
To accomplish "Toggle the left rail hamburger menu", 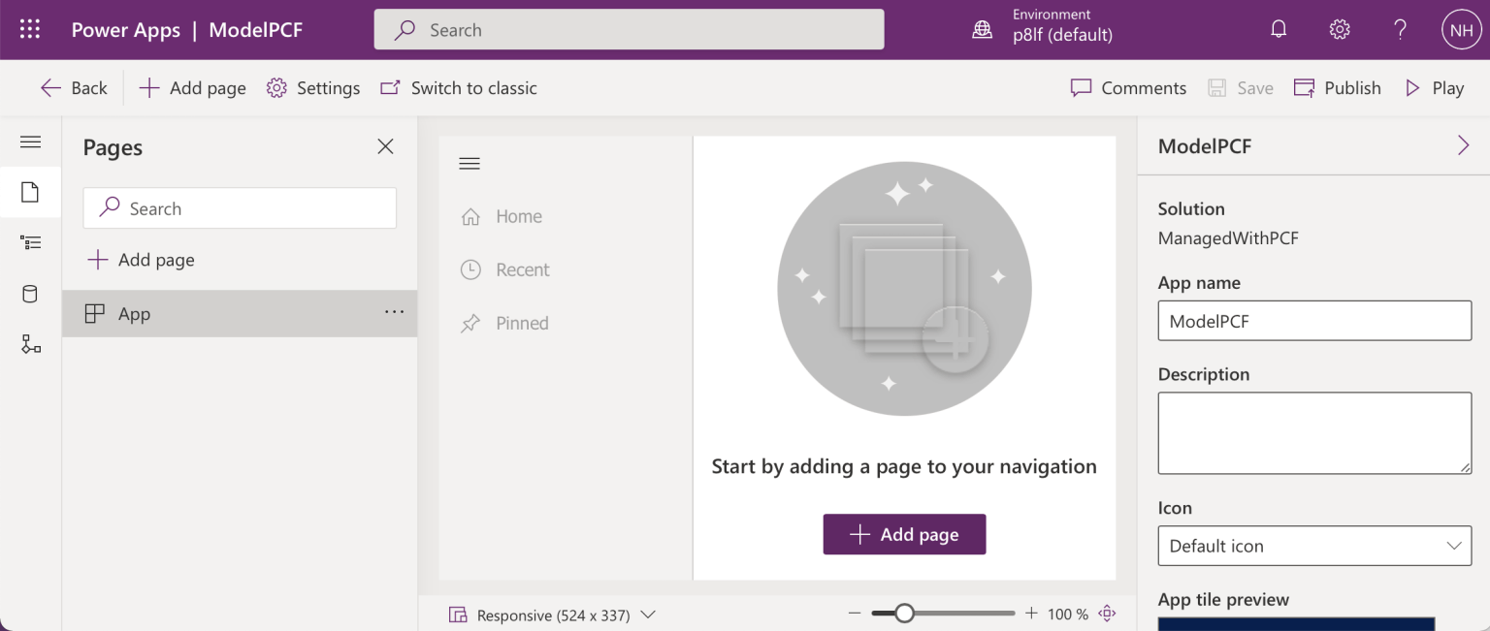I will 30,142.
